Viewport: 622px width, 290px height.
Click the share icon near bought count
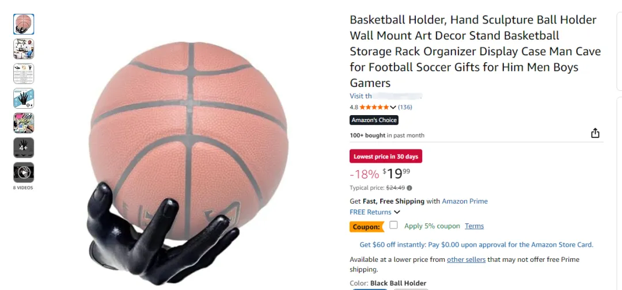tap(595, 133)
